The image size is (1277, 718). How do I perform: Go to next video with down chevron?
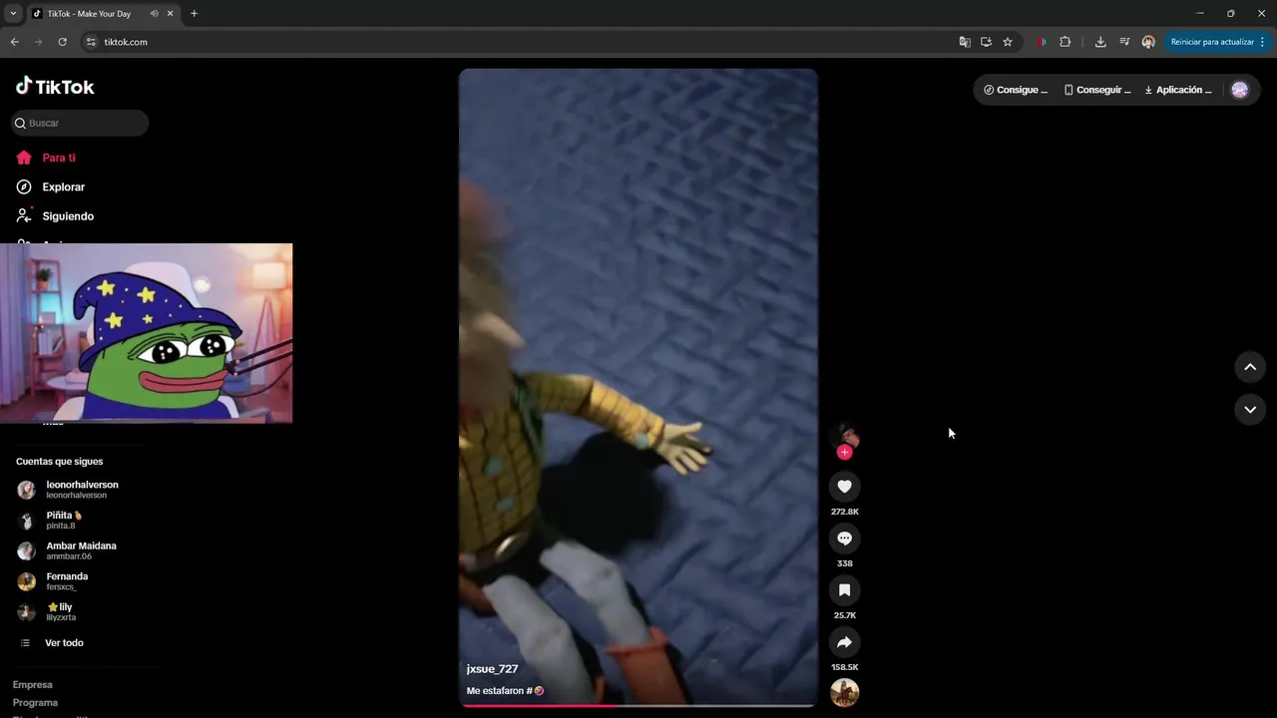1249,409
